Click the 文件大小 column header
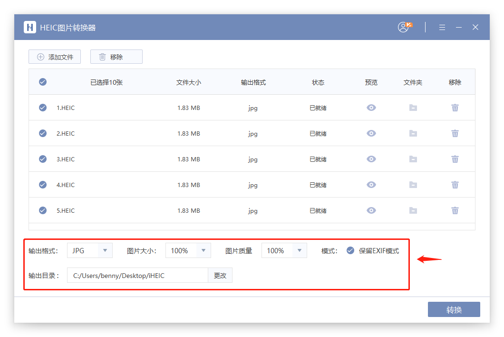The width and height of the screenshot is (504, 337). pos(189,82)
